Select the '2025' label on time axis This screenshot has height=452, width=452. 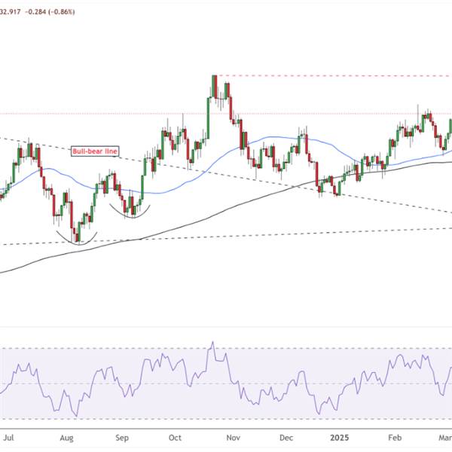pyautogui.click(x=339, y=438)
